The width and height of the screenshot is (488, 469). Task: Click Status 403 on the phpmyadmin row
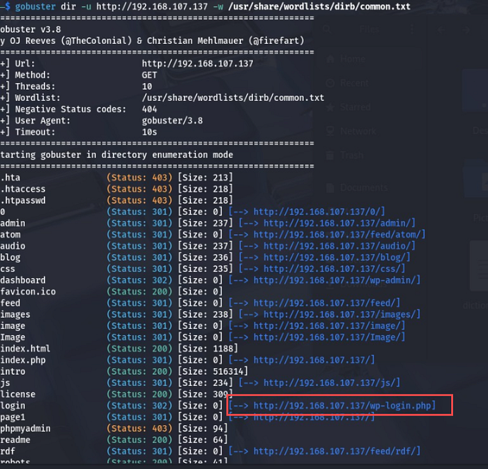click(x=139, y=429)
